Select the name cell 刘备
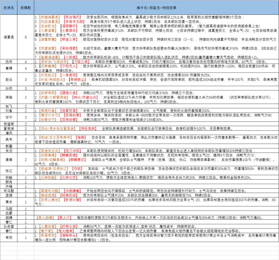Screen dimensions: 279x260 click(9, 111)
